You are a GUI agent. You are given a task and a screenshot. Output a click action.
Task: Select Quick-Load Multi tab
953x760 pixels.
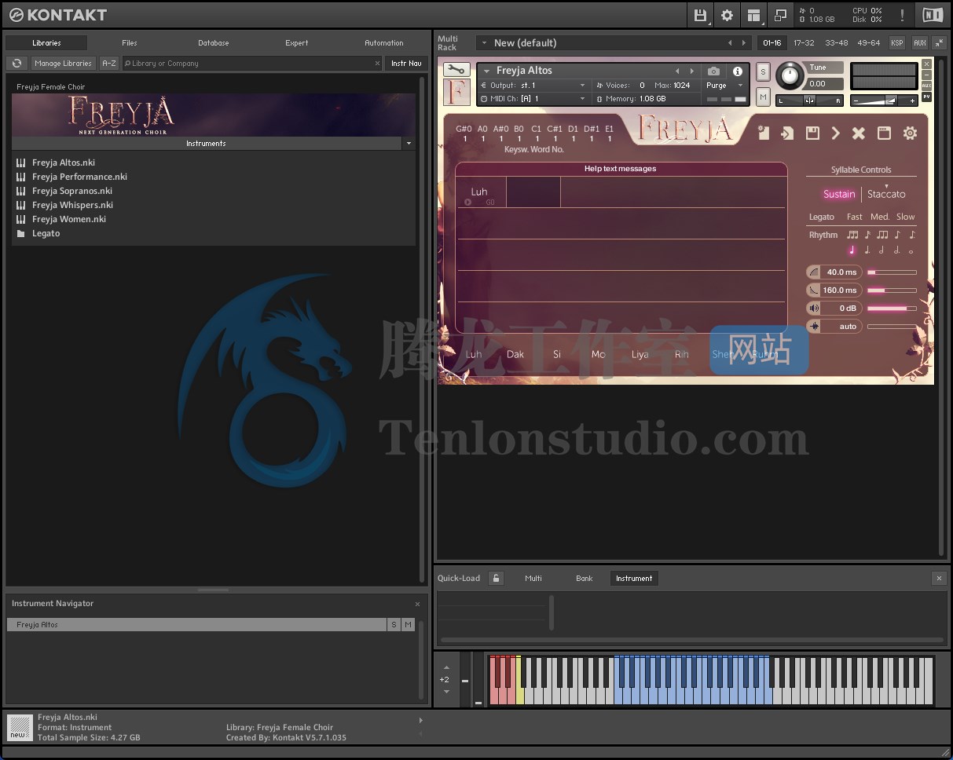coord(533,578)
